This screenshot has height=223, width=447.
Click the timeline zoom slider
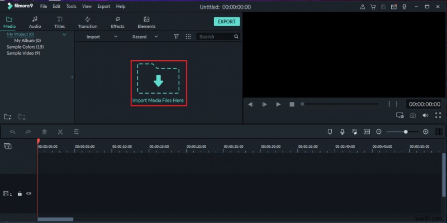[x=402, y=132]
